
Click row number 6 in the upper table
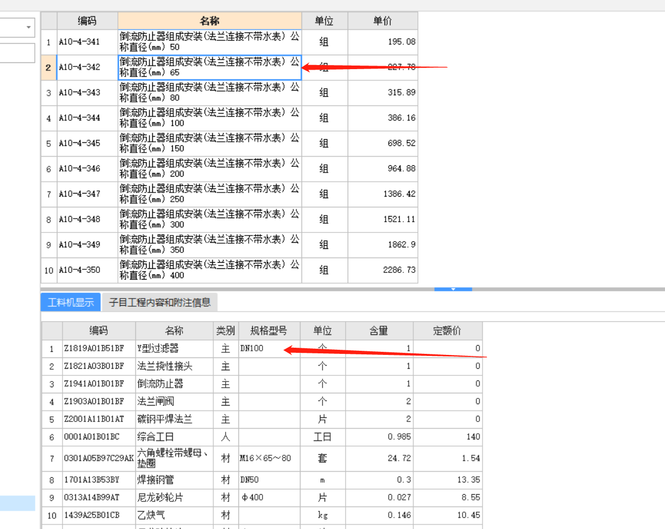click(49, 168)
